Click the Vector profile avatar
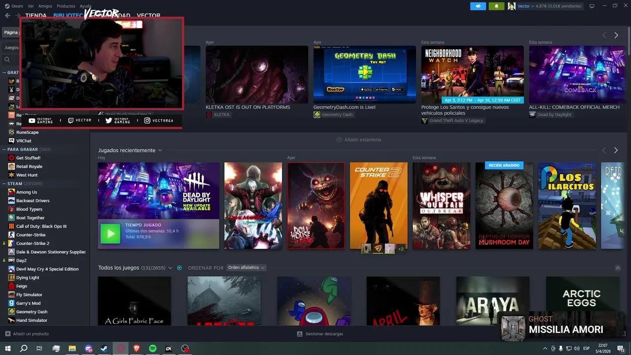This screenshot has width=631, height=355. tap(512, 6)
